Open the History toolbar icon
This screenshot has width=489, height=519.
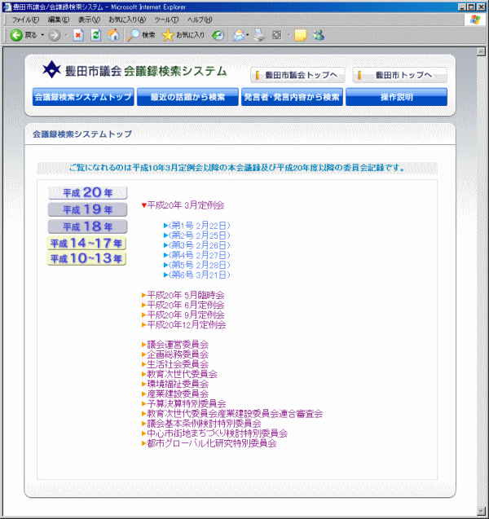[x=218, y=35]
